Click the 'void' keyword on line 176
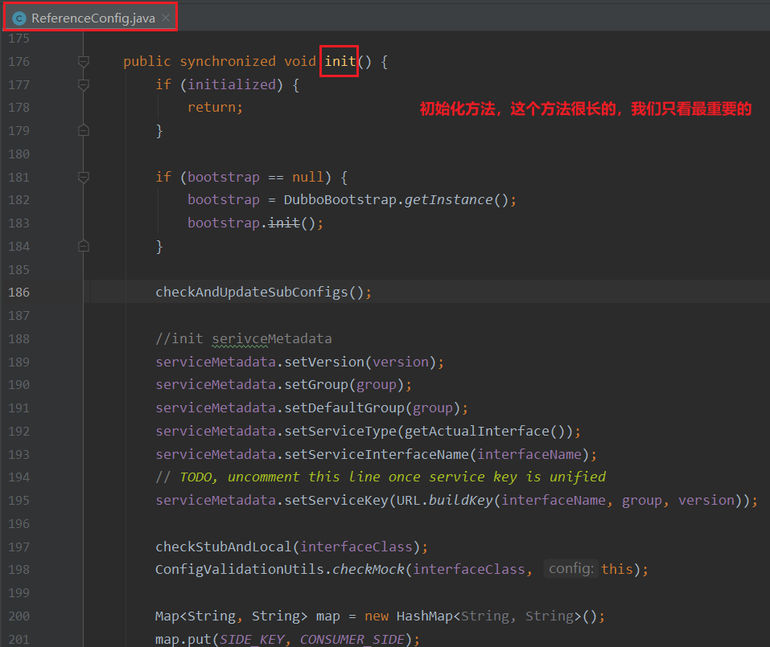This screenshot has width=770, height=647. point(300,61)
